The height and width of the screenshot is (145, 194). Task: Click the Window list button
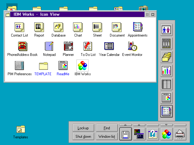pos(107,136)
